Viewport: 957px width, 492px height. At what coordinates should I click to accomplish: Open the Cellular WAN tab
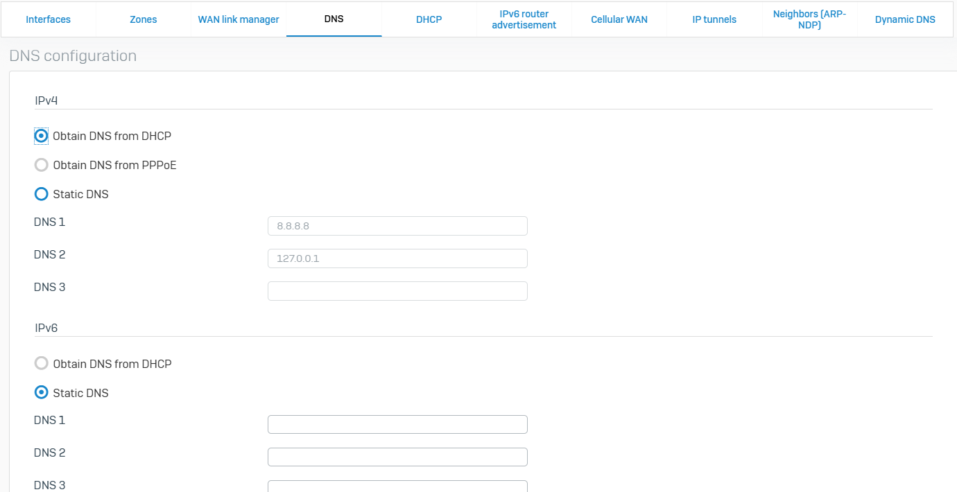tap(619, 19)
